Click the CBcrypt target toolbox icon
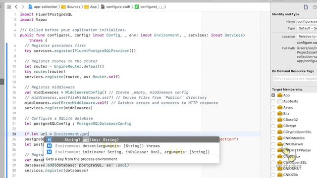This screenshot has width=317, height=178. pyautogui.click(x=280, y=126)
